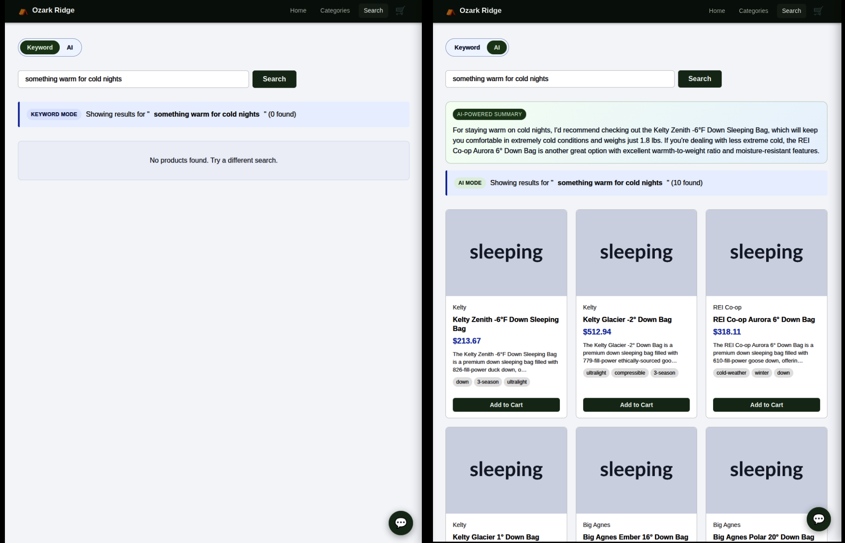
Task: Click the AI MODE badge
Action: pos(469,183)
